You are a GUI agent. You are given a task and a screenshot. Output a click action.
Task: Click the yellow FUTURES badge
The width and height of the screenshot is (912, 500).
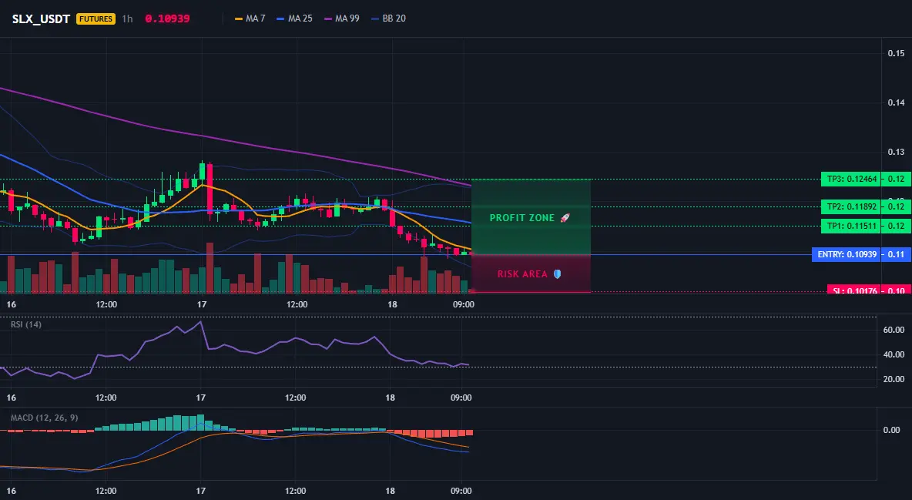click(96, 18)
